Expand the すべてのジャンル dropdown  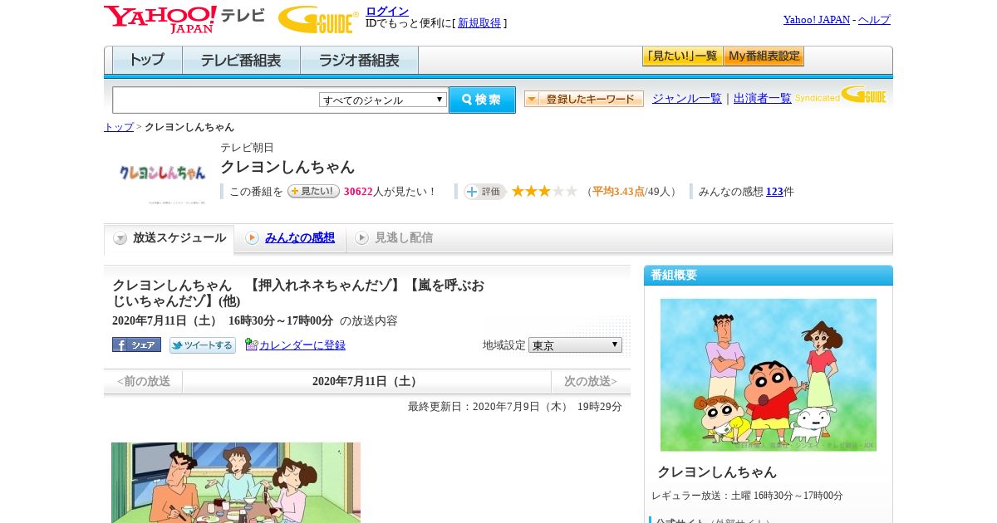tap(383, 100)
